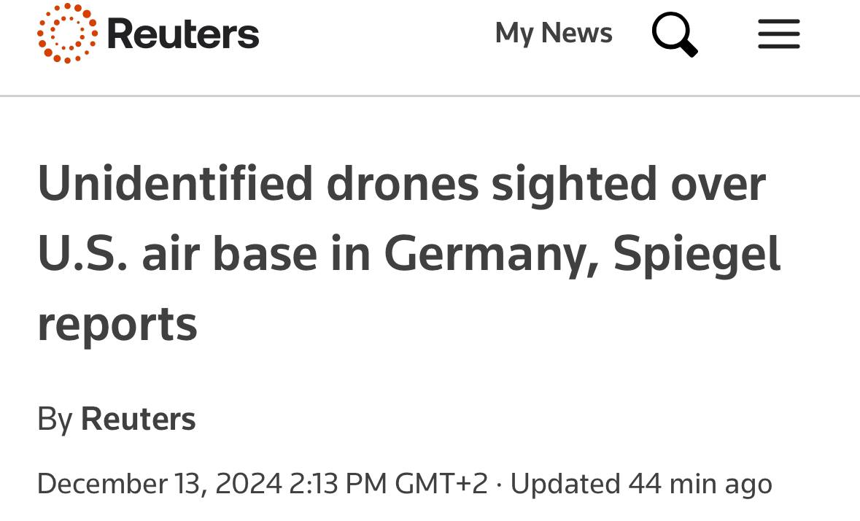Click the word "drones" in headline

tap(402, 184)
